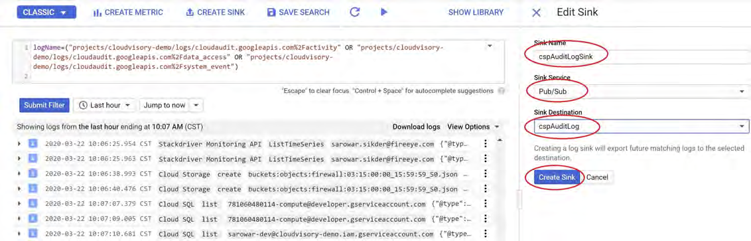
Task: Open more menu for 10:06:25.954 entry
Action: 485,144
